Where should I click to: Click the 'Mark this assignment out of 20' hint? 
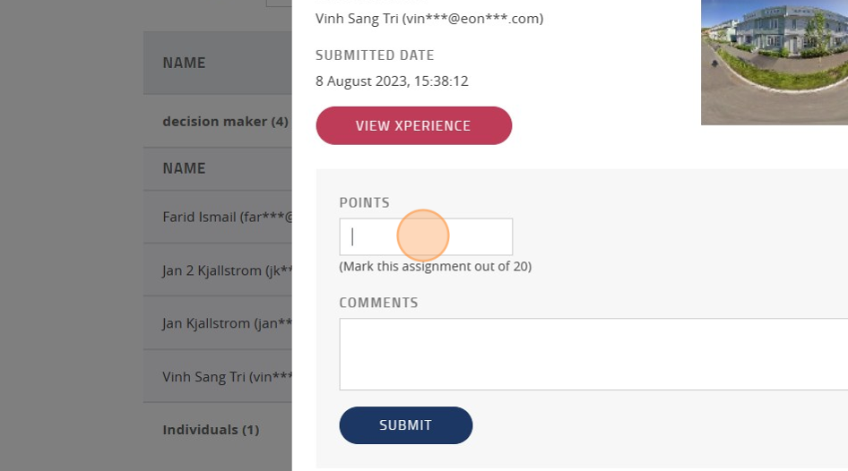pyautogui.click(x=436, y=266)
